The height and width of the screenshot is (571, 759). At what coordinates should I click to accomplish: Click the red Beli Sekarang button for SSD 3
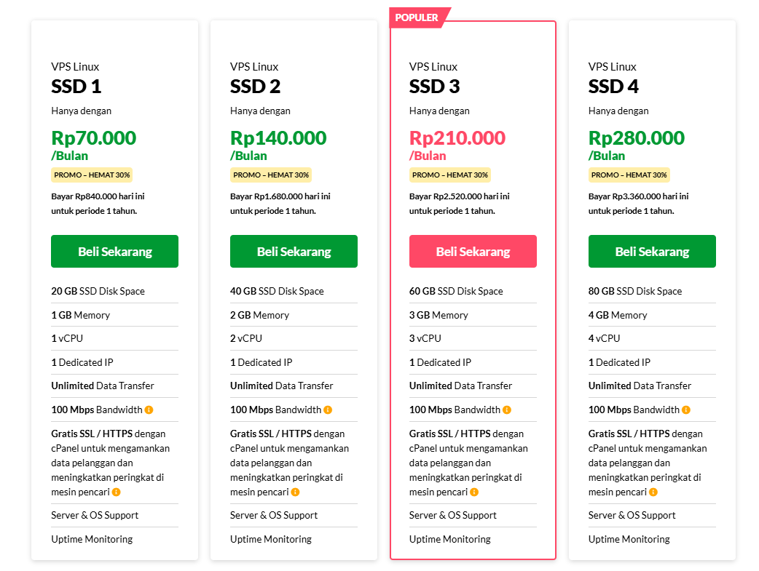473,252
